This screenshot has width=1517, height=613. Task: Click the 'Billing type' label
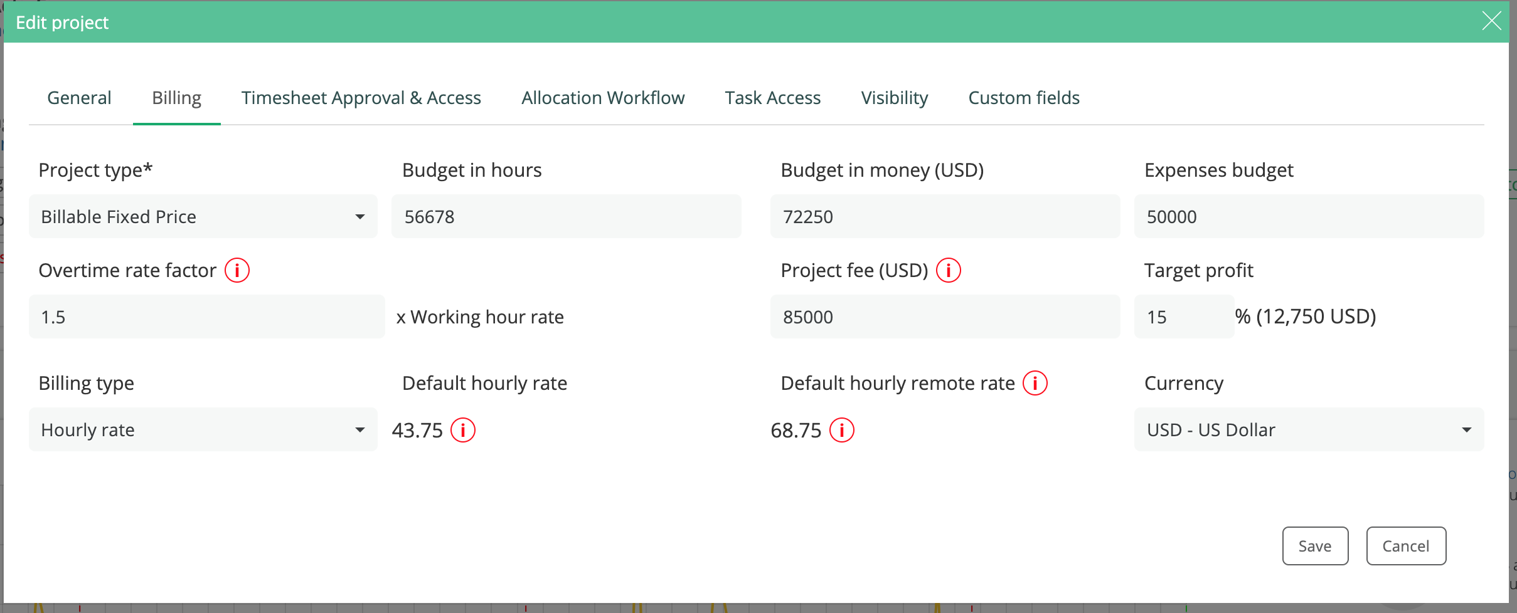point(87,383)
